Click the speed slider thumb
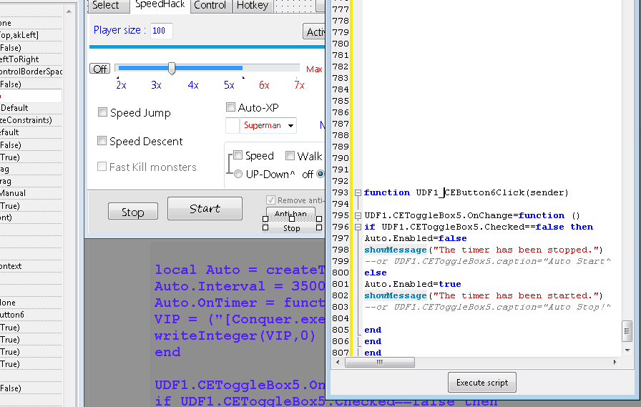641x407 pixels. pos(172,68)
